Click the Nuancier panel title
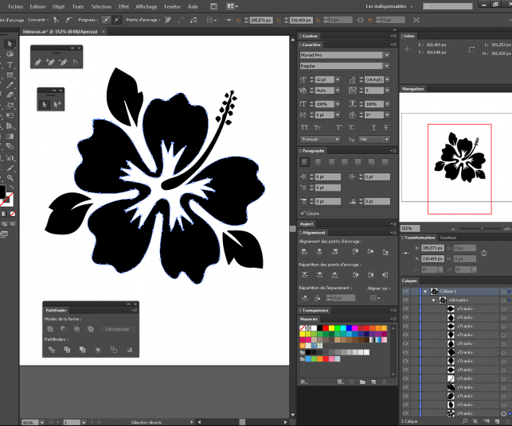 click(x=308, y=319)
